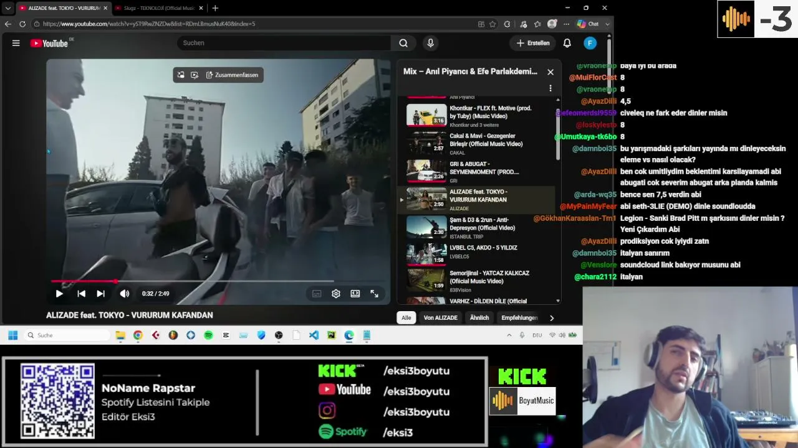Click the Windows taskbar Suche search box
Image resolution: width=798 pixels, height=448 pixels.
67,335
